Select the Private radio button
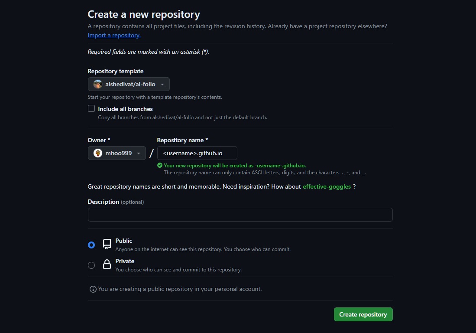 click(91, 265)
